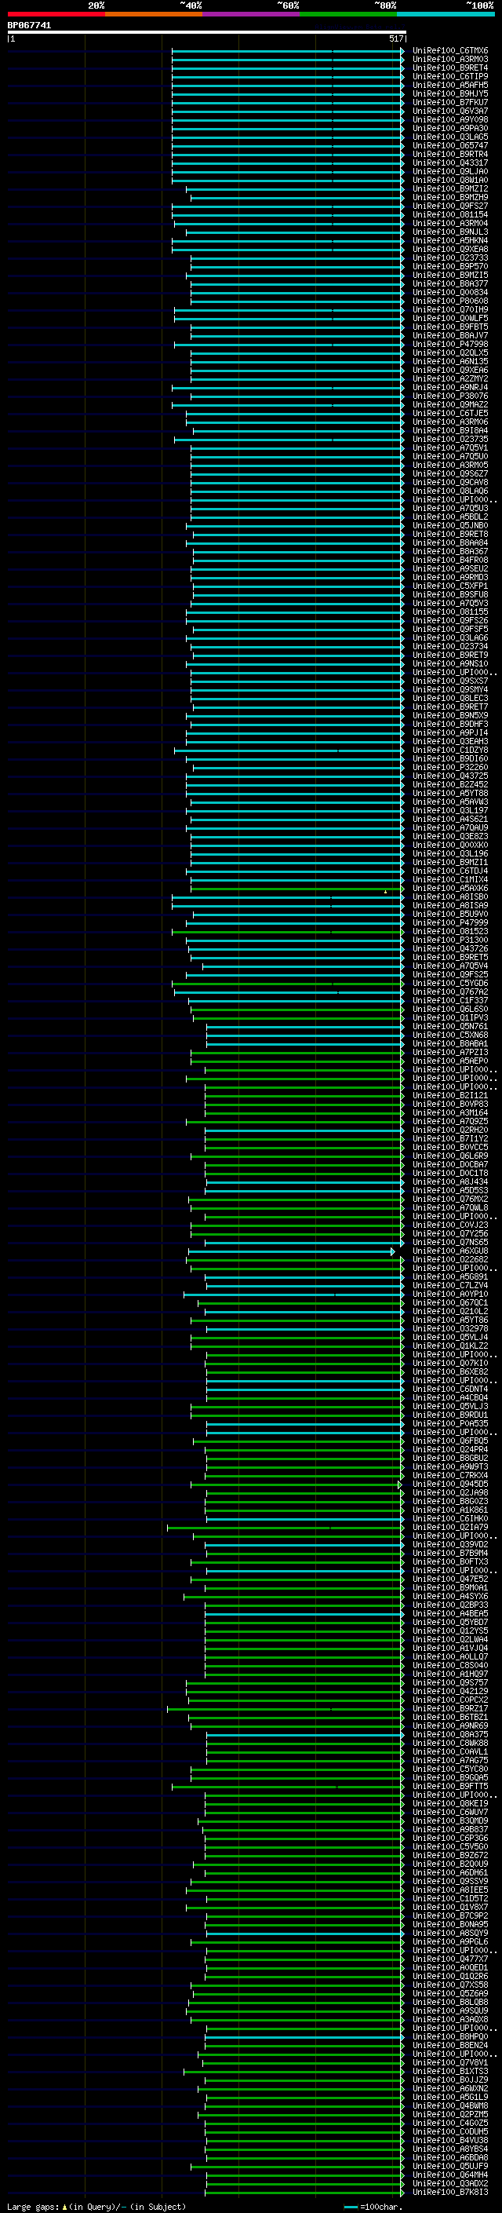502x2213 pixels.
Task: Select the UniRef100_Q43317 label
Action: point(449,163)
